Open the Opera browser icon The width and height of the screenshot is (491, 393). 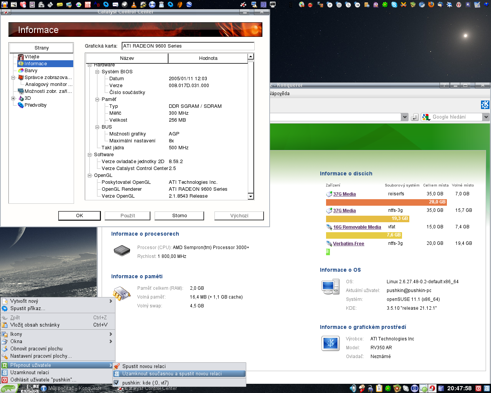[x=459, y=5]
